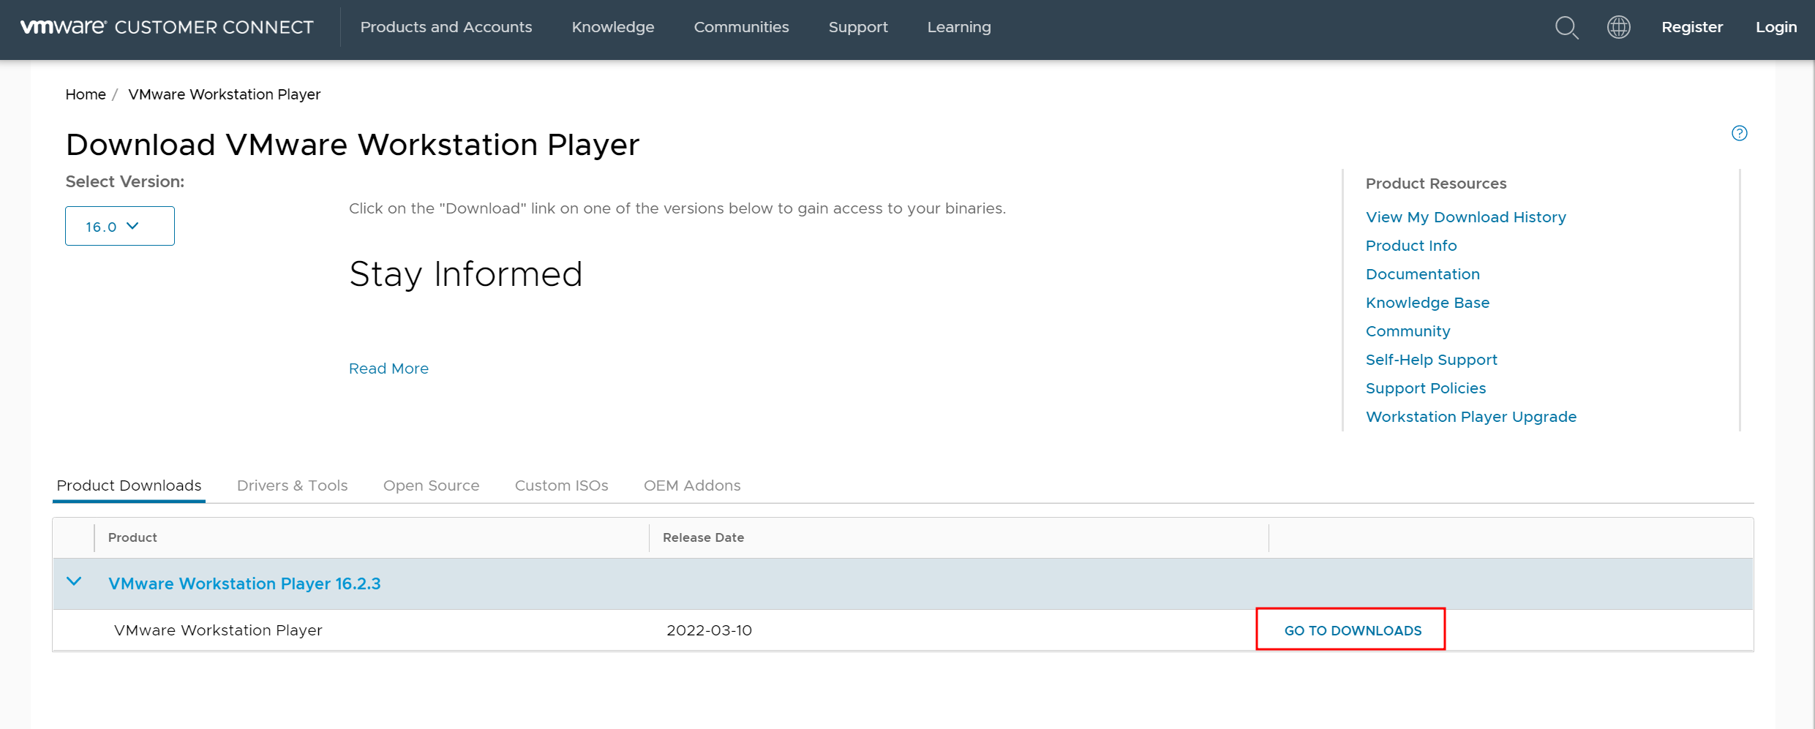1815x729 pixels.
Task: Go to Home breadcrumb
Action: tap(86, 94)
